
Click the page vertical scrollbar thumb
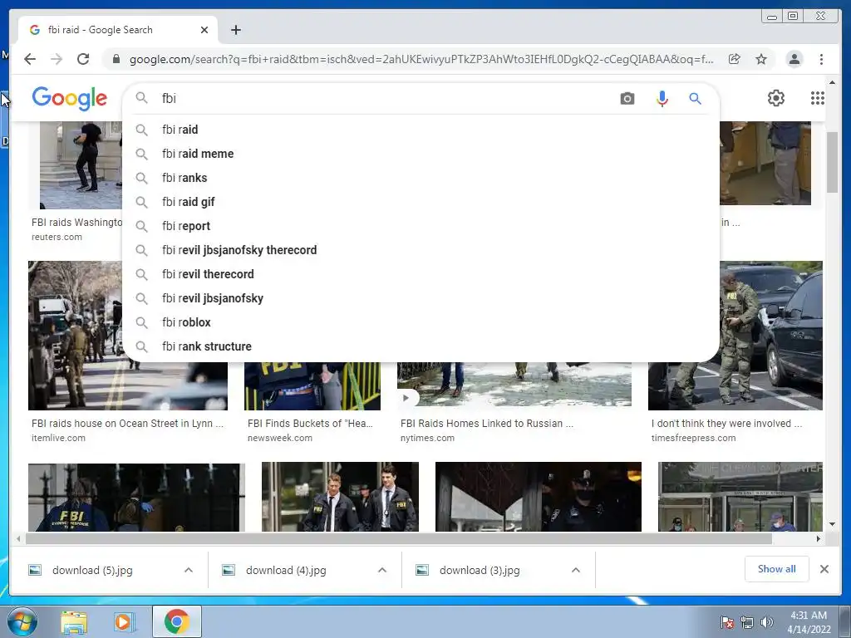pyautogui.click(x=832, y=162)
